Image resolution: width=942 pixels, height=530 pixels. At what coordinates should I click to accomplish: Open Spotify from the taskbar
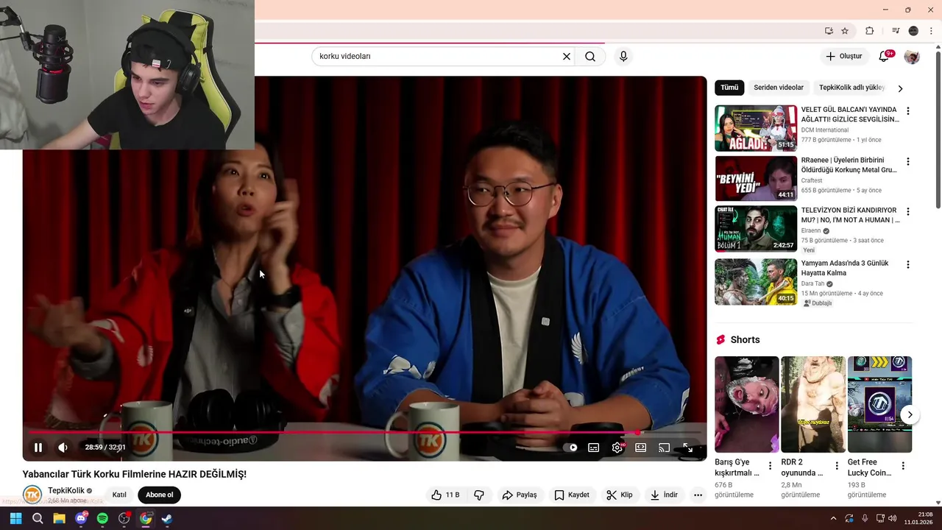[x=102, y=518]
